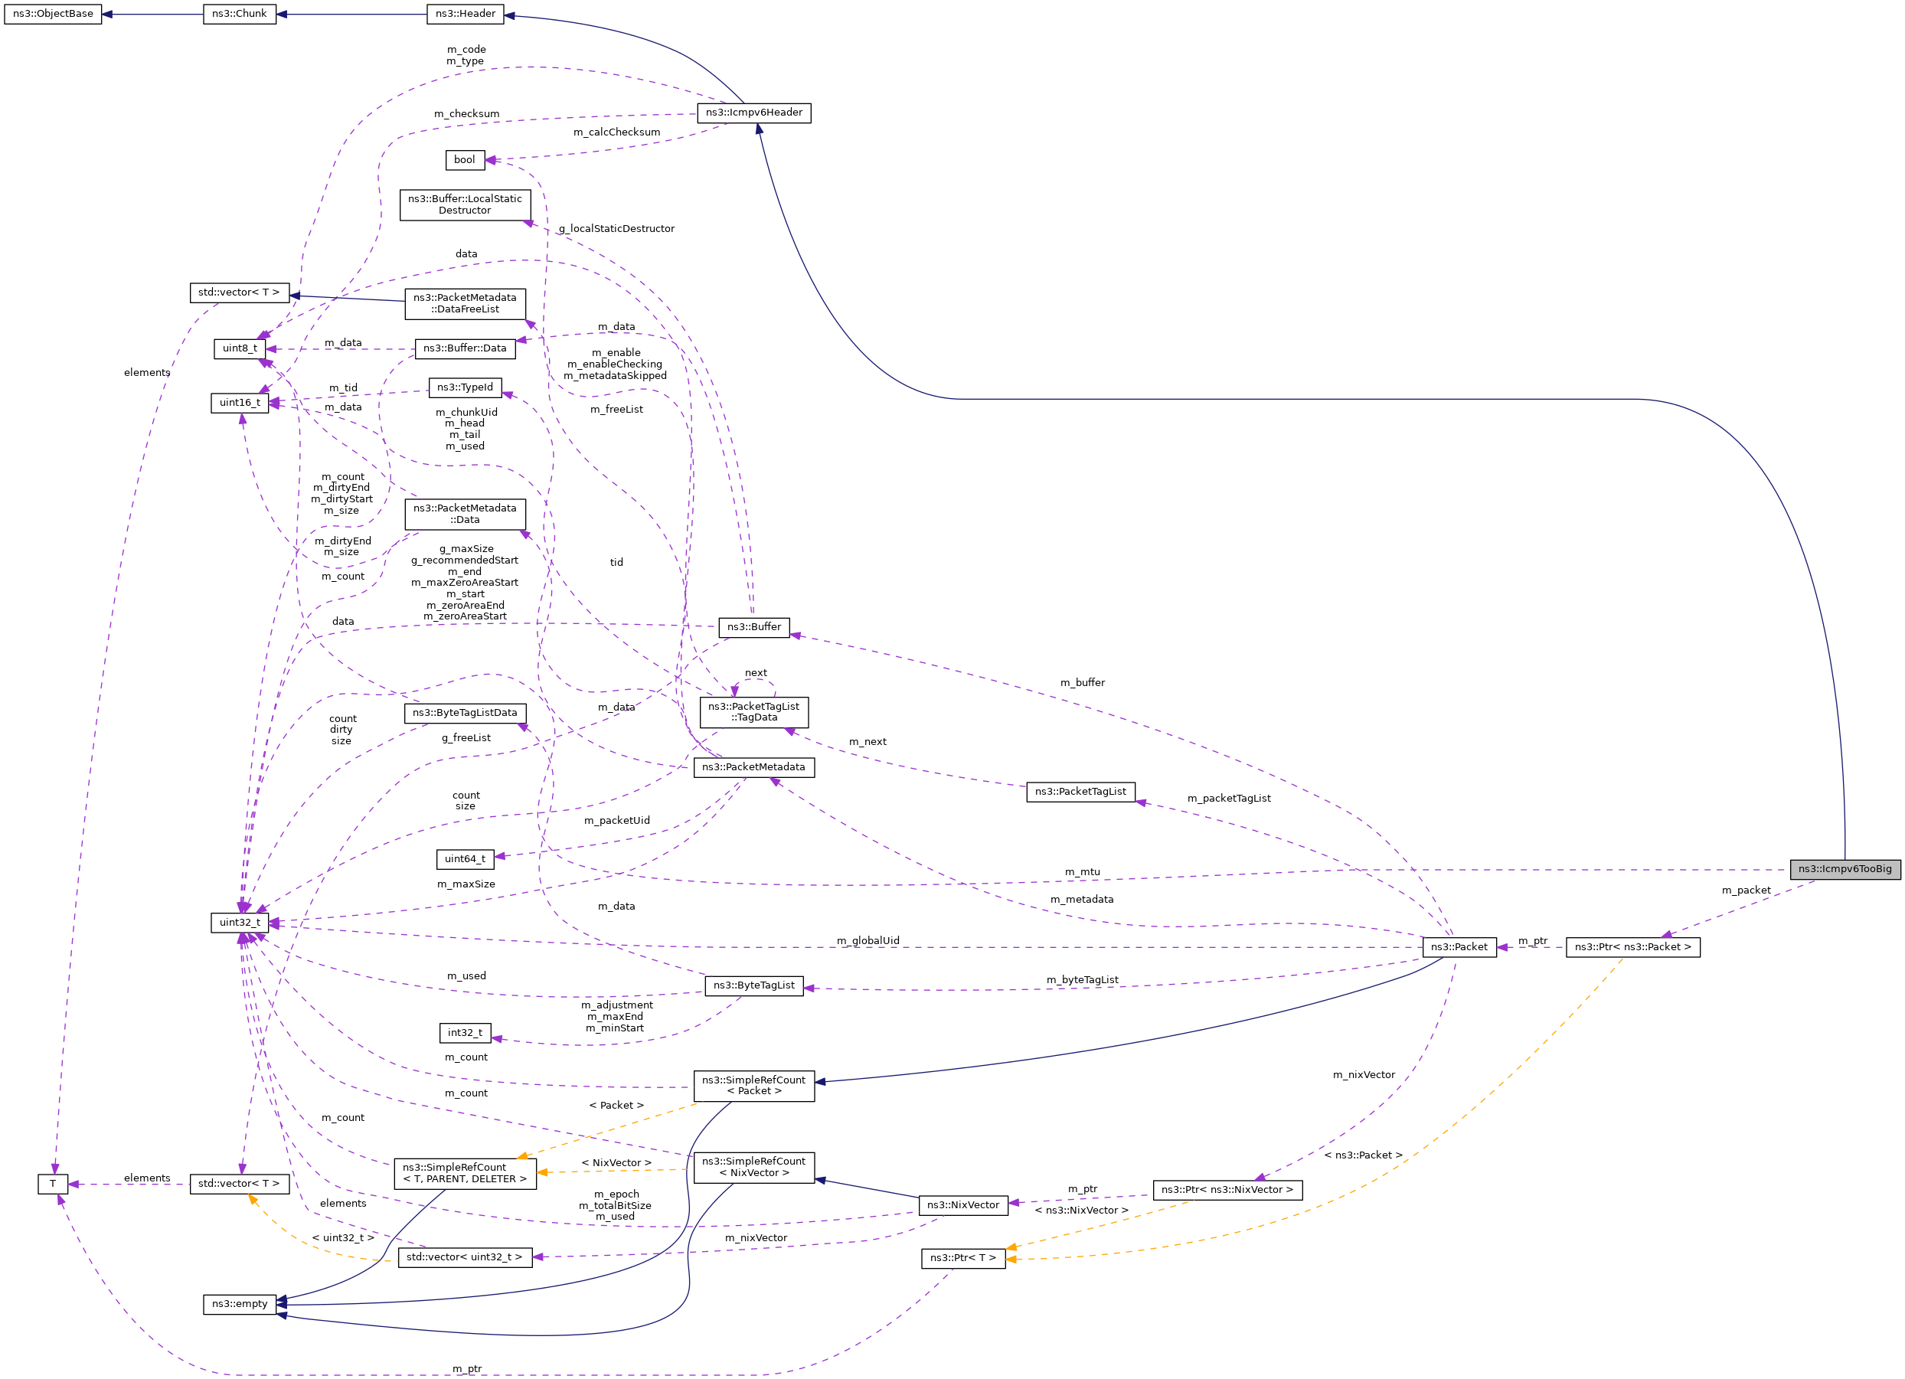The height and width of the screenshot is (1379, 1905).
Task: Click the g_localStaticDestructor edge label
Action: click(616, 229)
